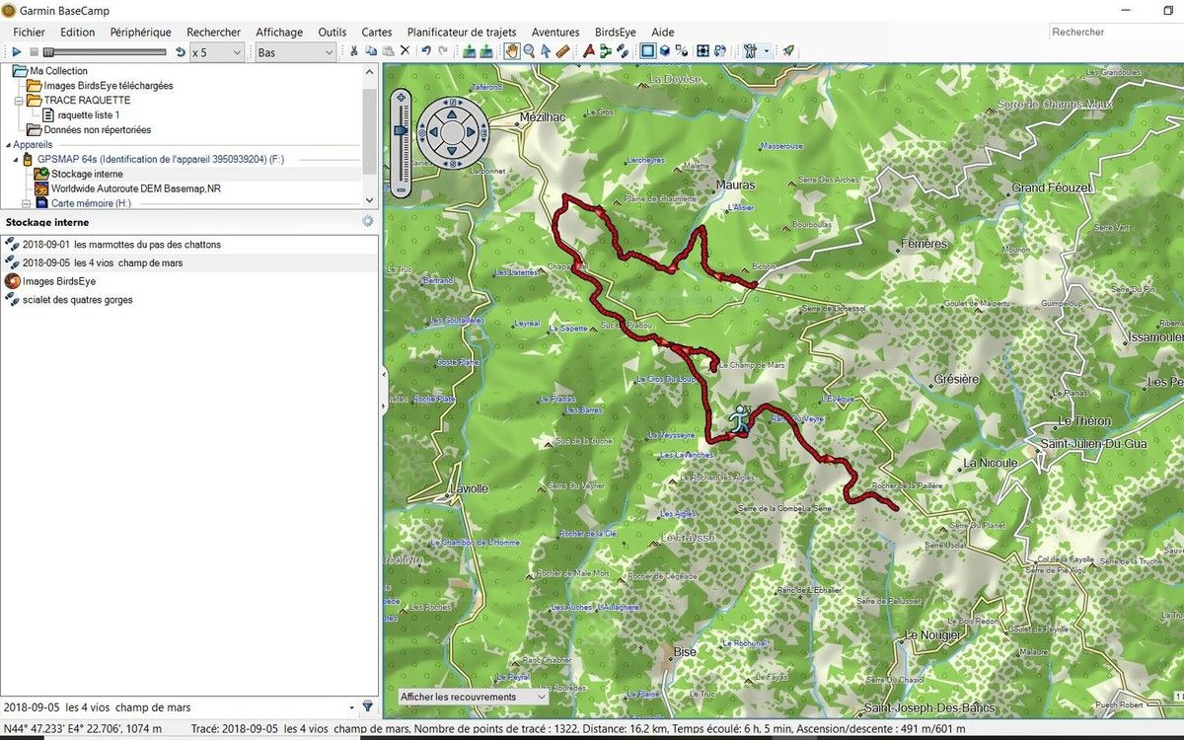Start track playback with the play button
1184x740 pixels.
tap(17, 51)
